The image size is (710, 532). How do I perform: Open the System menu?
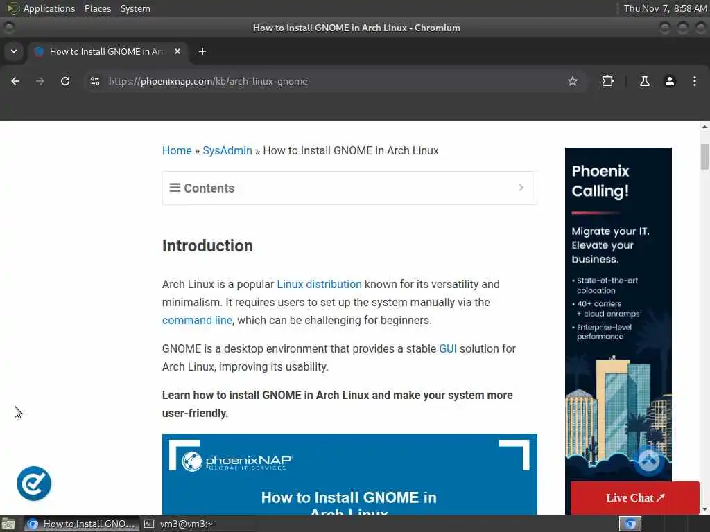(135, 8)
